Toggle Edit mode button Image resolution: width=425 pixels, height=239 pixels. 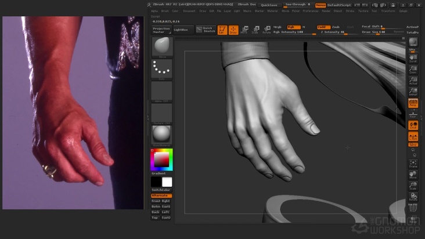coord(222,30)
